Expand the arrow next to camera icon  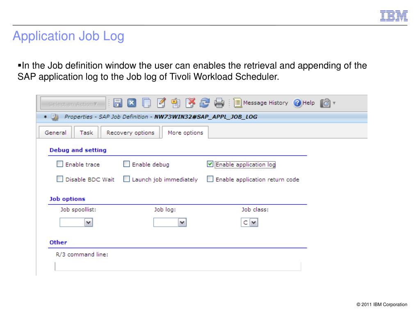(334, 103)
